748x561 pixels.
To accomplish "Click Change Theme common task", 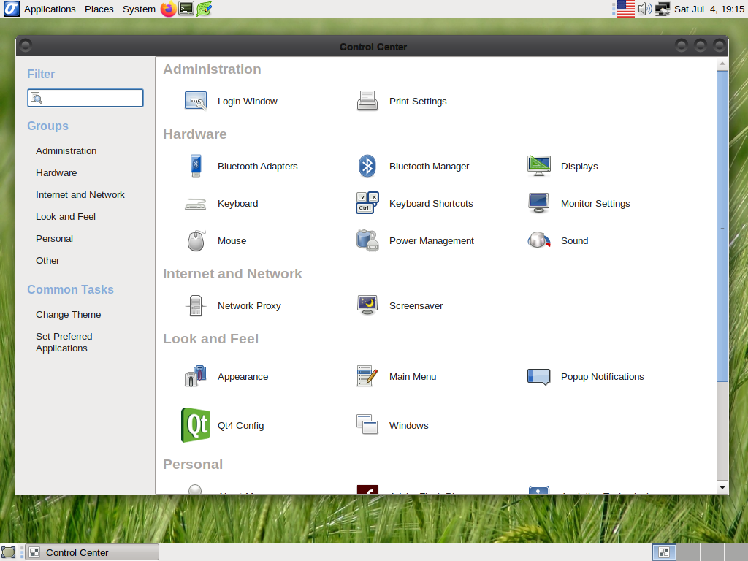I will tap(68, 314).
